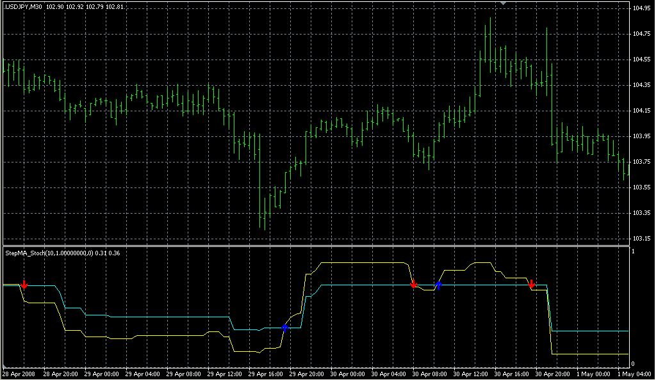Click the leftmost red down arrow signal

pos(24,284)
